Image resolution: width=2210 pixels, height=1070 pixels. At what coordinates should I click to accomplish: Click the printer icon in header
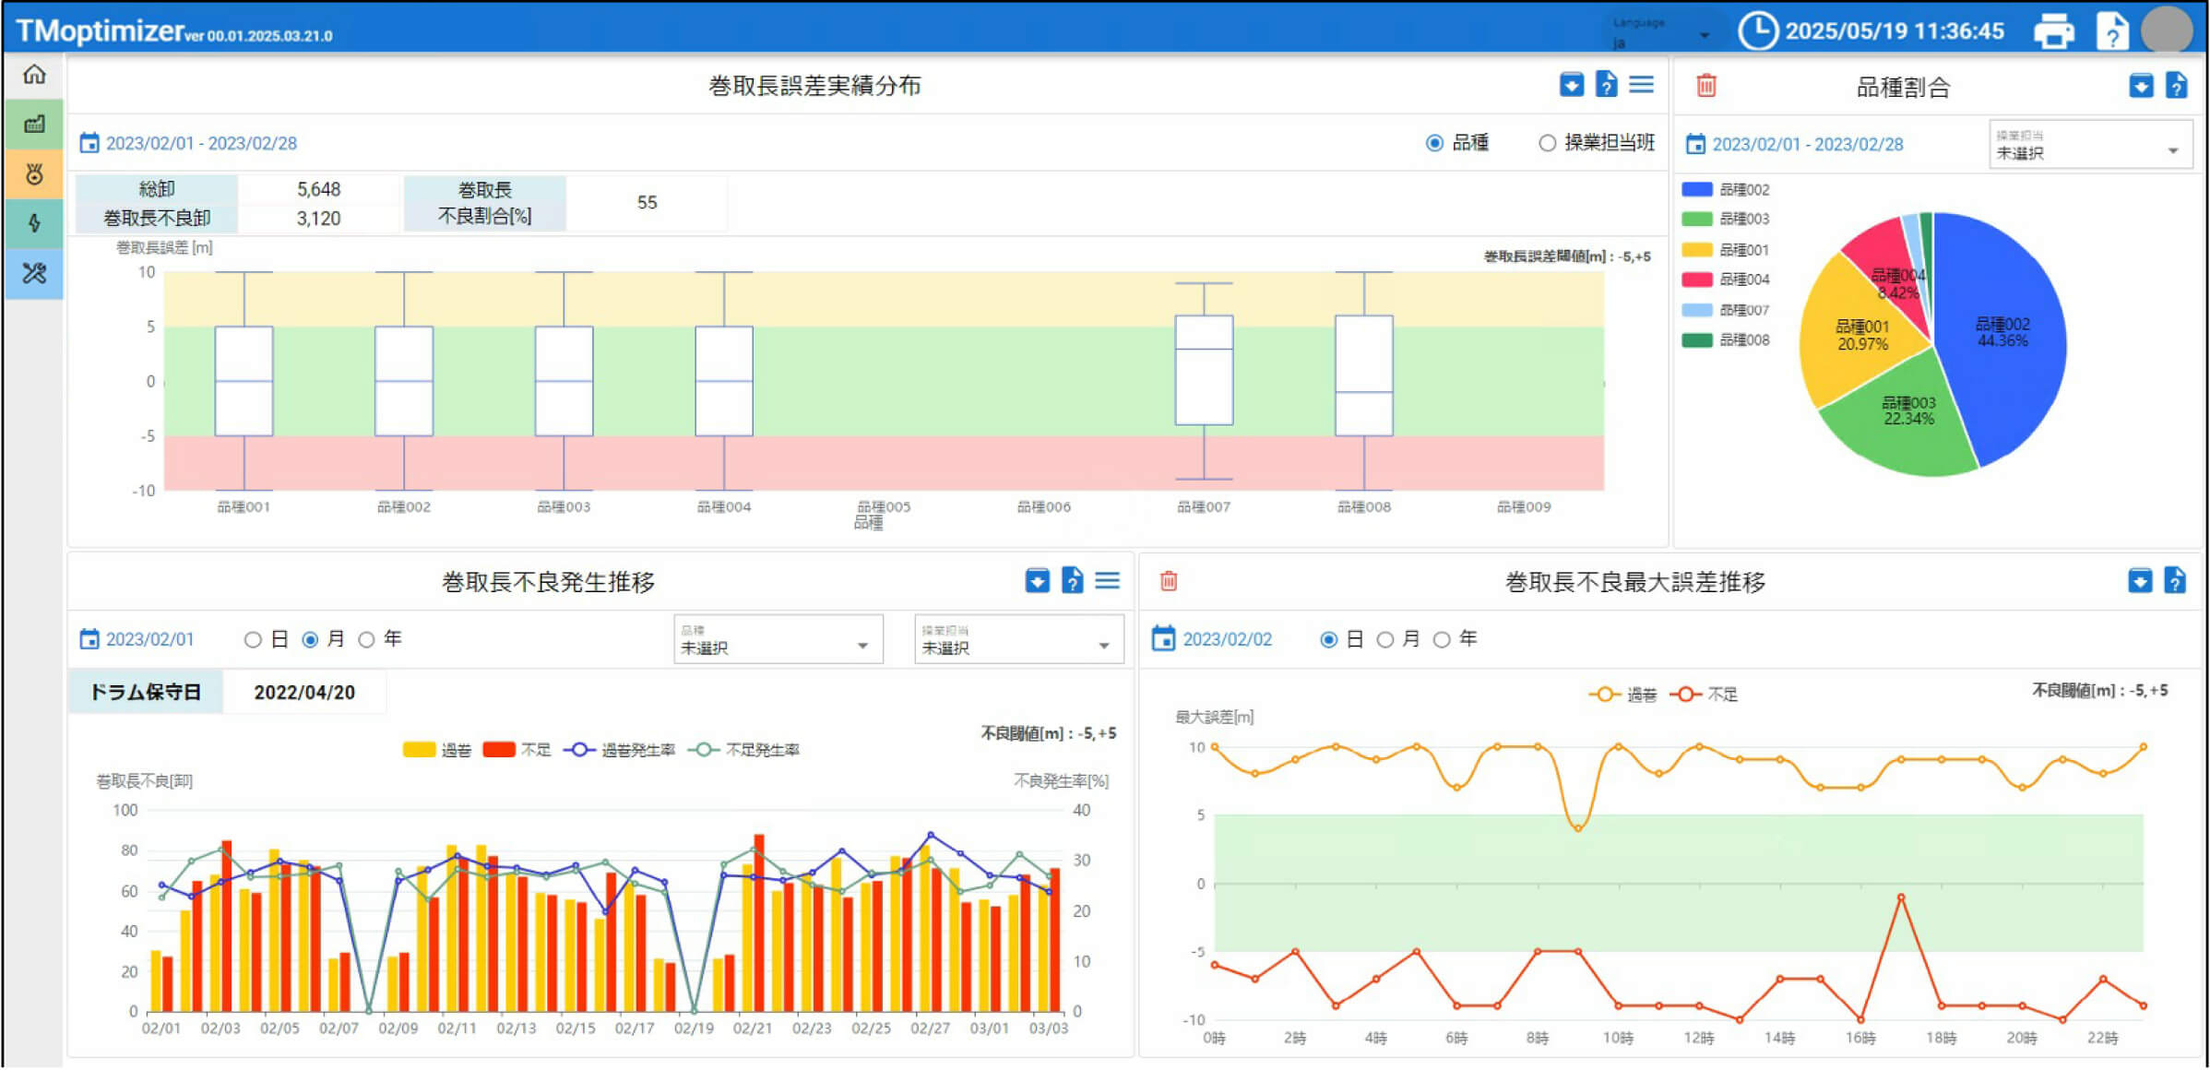(2053, 31)
